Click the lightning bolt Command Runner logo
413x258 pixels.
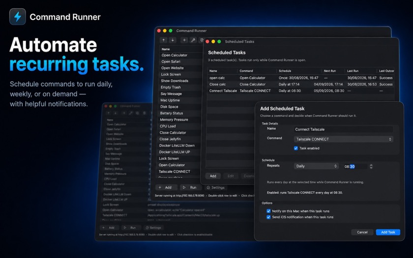click(x=18, y=17)
